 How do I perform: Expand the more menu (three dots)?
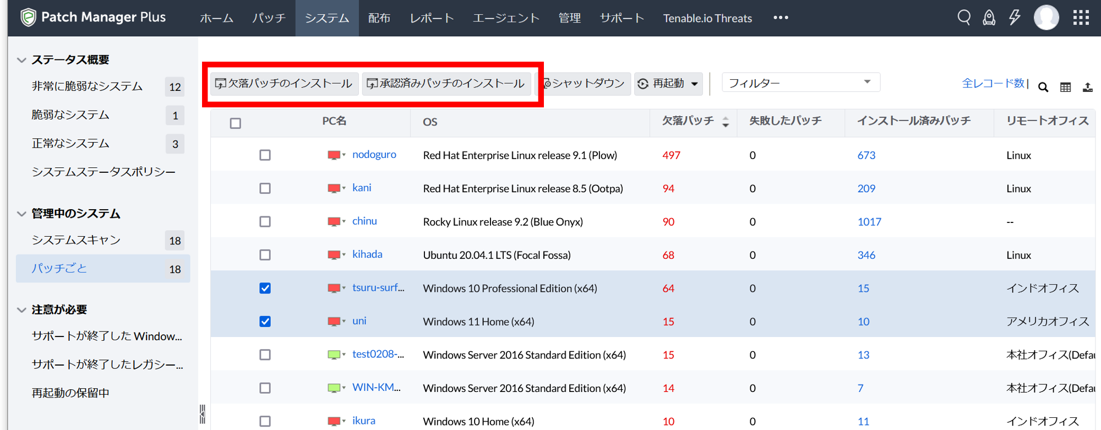pos(781,18)
